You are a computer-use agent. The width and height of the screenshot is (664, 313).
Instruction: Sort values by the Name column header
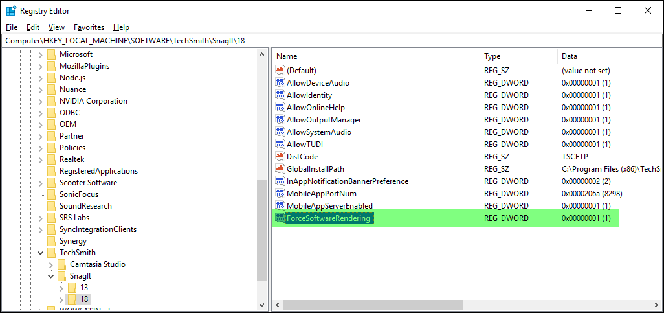coord(375,56)
